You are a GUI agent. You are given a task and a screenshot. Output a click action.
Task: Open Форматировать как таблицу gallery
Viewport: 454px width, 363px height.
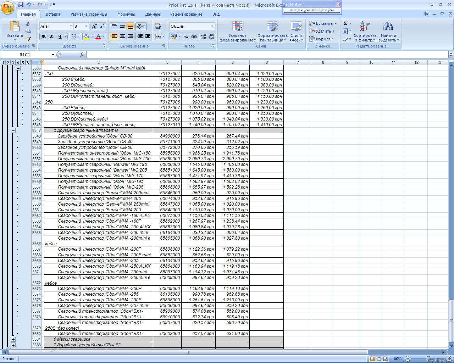click(x=272, y=31)
